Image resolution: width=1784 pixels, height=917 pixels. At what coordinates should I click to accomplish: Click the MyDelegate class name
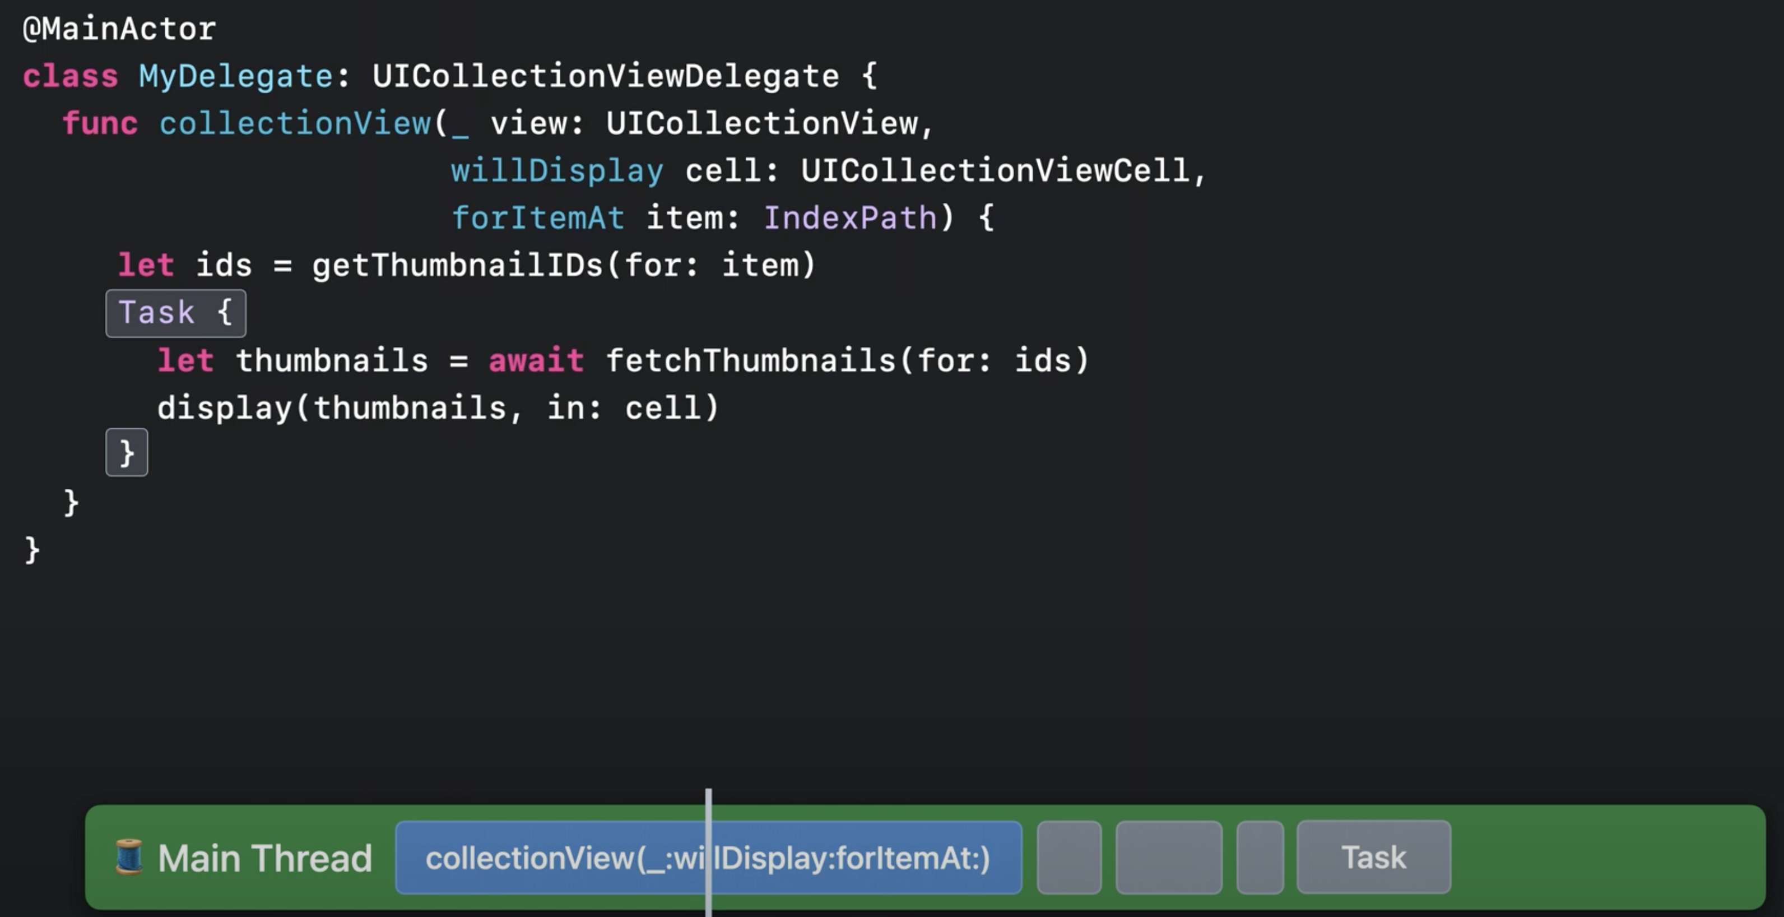(x=235, y=76)
